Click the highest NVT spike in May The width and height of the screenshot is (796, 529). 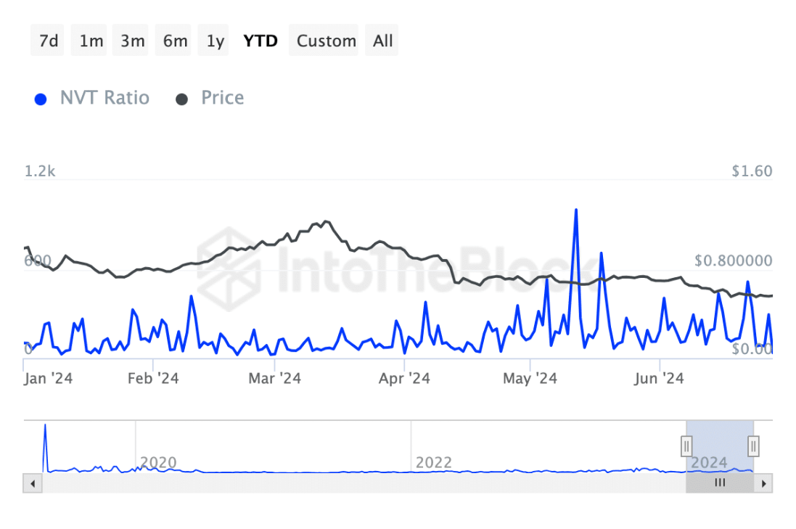pos(575,210)
